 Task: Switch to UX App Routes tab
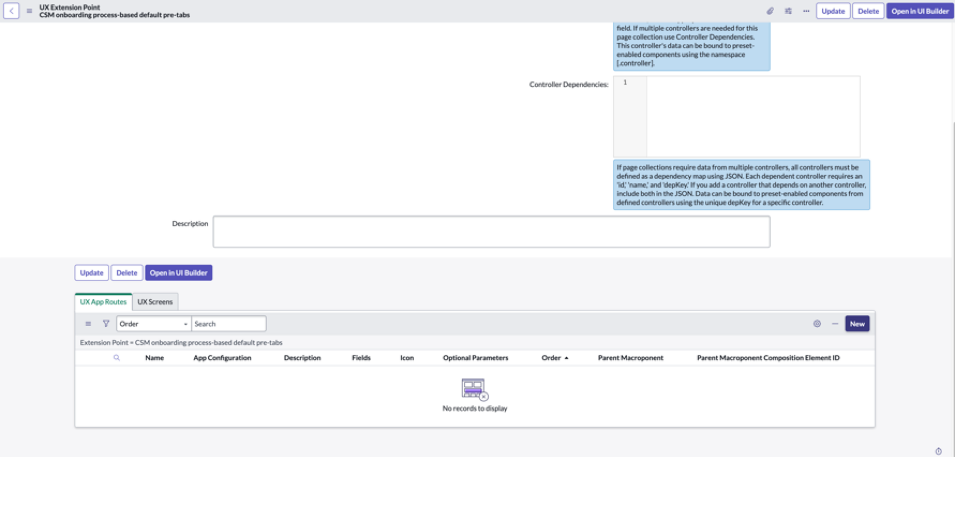click(x=103, y=302)
